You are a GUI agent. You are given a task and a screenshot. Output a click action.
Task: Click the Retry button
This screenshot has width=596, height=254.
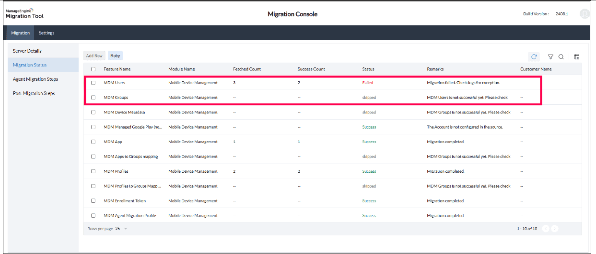point(115,56)
